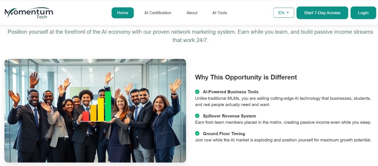Image resolution: width=378 pixels, height=166 pixels.
Task: Click the Start 7-Day Access button
Action: 322,13
